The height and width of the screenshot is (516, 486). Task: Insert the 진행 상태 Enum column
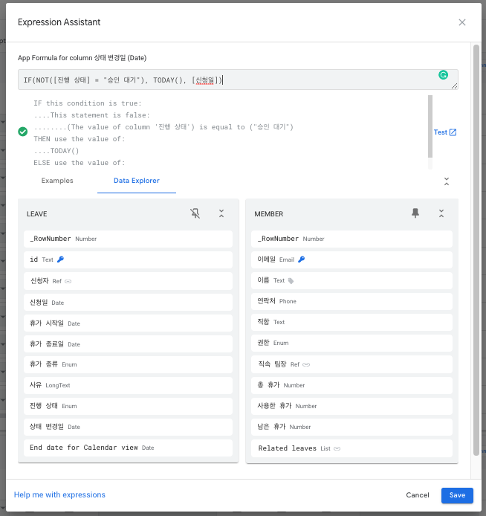128,406
